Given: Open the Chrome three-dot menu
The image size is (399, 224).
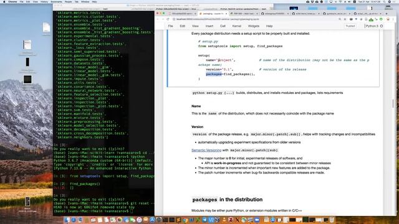Looking at the screenshot, I should click(393, 19).
